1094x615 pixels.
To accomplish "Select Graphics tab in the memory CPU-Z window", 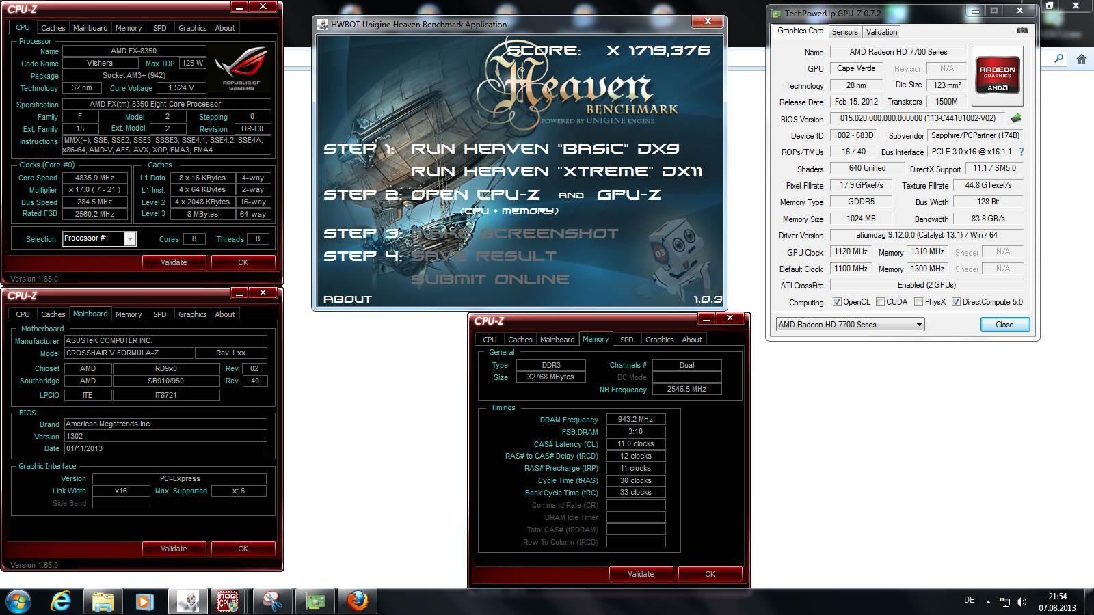I will tap(659, 340).
